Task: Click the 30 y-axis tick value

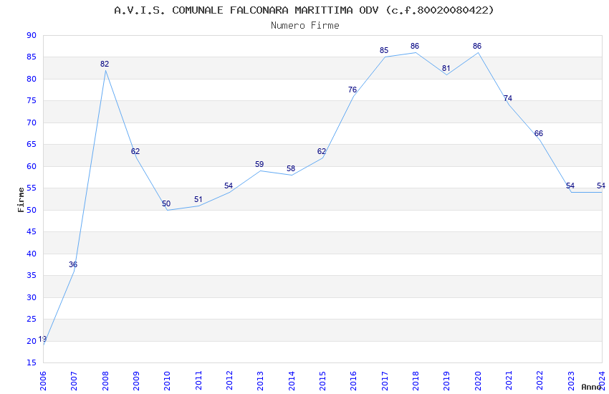Action: 32,297
